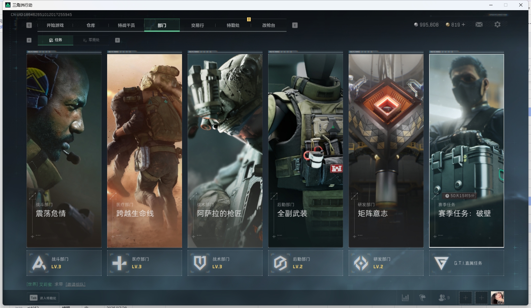Click the expand corner icon on 震荡危情
The image size is (531, 308).
coord(32,196)
